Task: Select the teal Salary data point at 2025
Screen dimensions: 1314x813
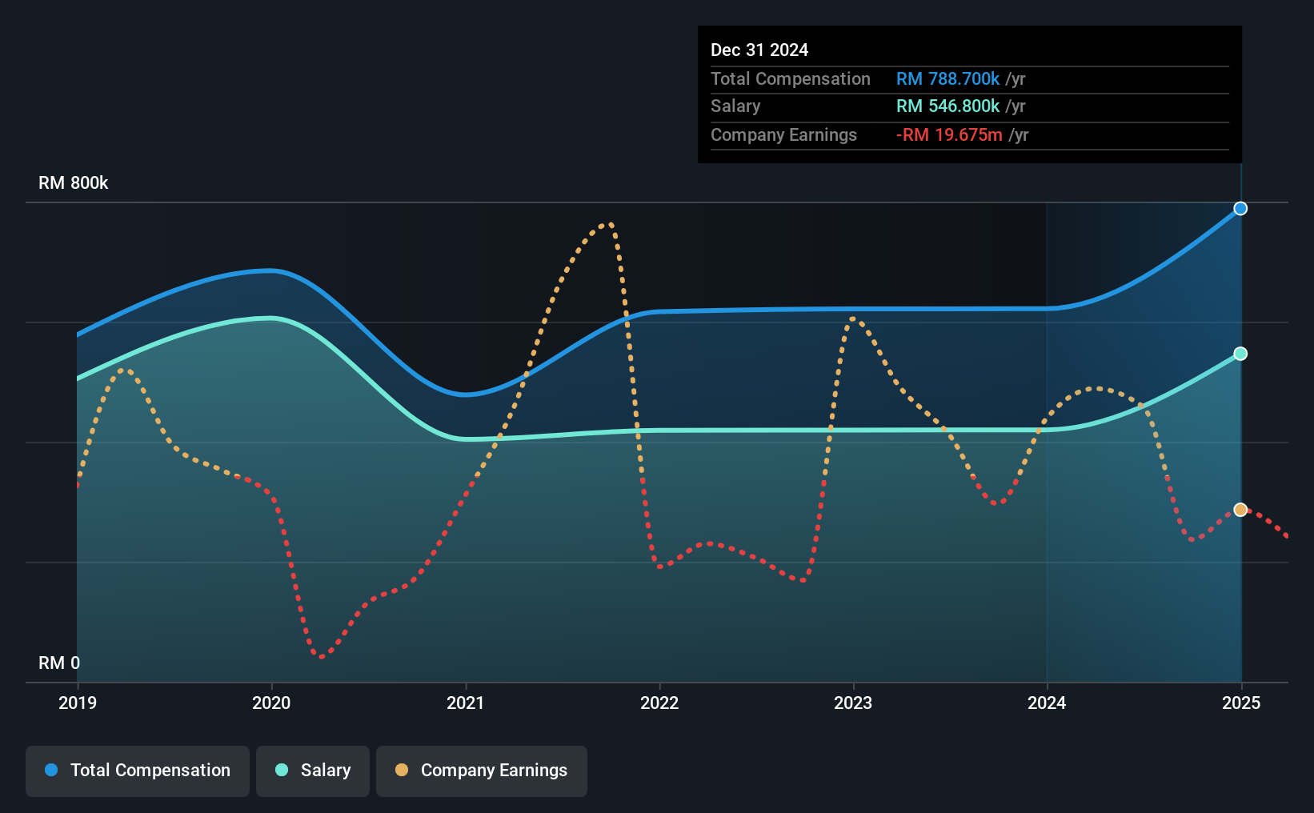Action: click(x=1240, y=354)
